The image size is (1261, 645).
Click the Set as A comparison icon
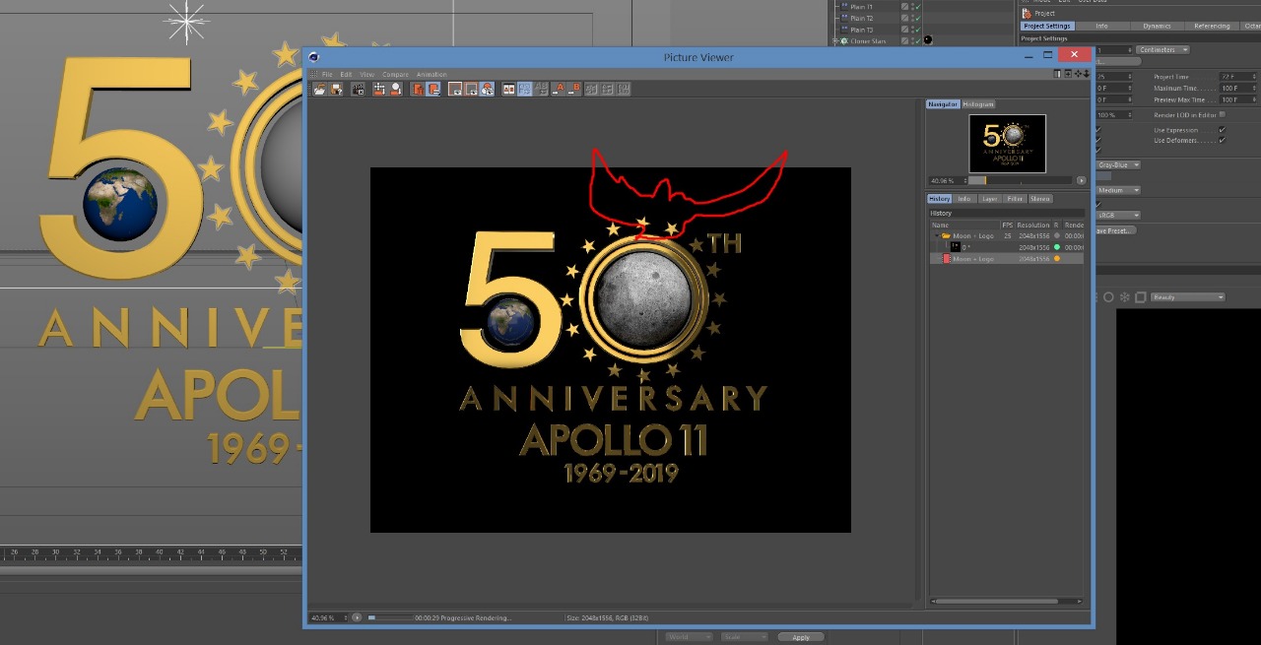tap(558, 89)
